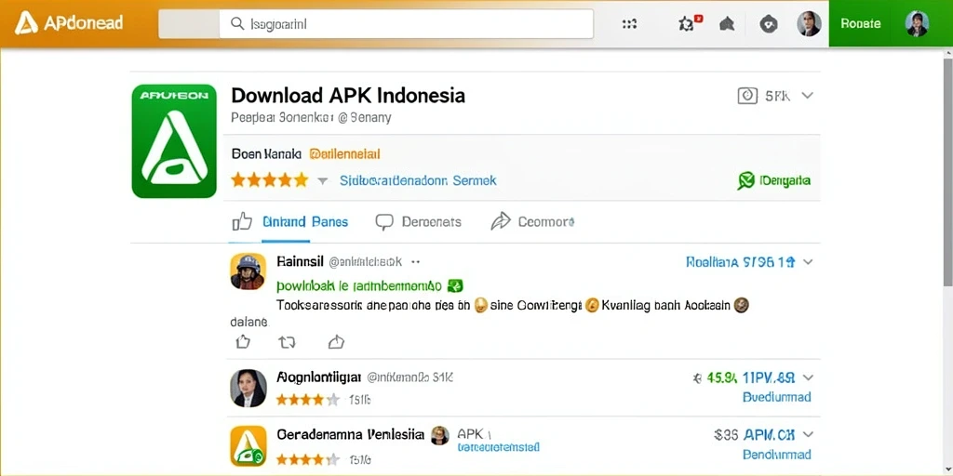953x476 pixels.
Task: Open Bainnsil user avatar
Action: point(248,271)
